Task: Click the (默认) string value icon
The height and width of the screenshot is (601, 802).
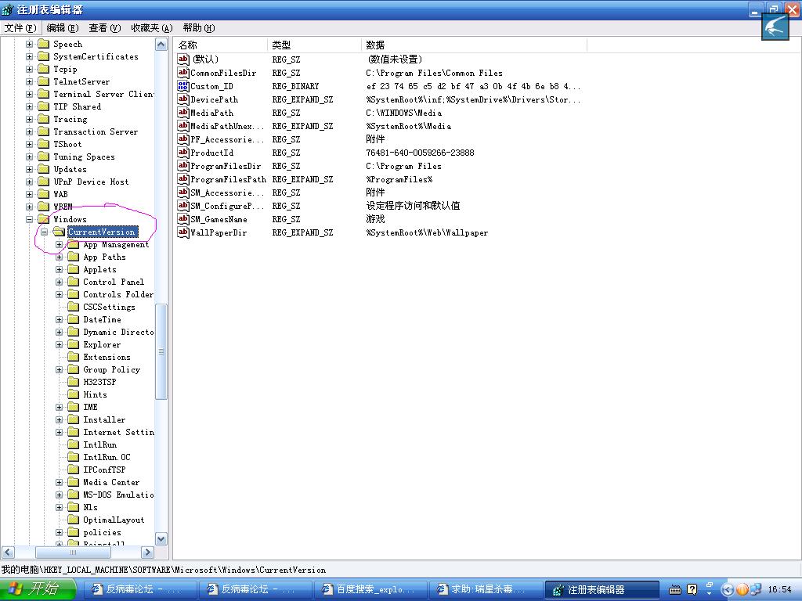Action: (x=183, y=59)
